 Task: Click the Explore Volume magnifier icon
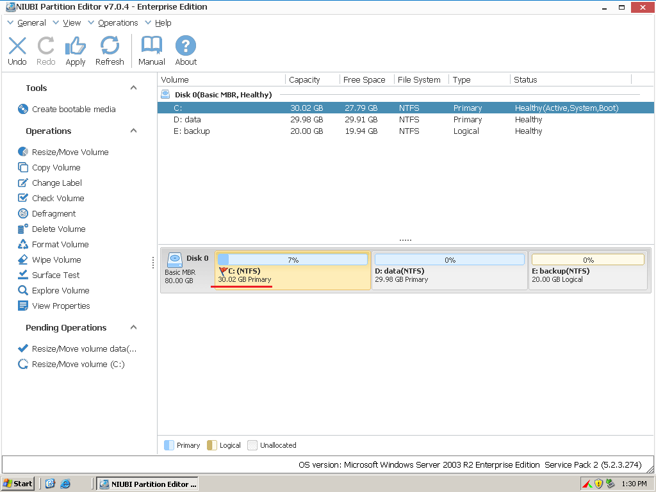point(23,290)
